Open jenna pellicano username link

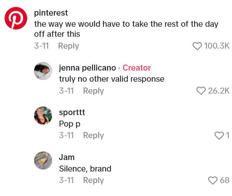coord(87,68)
